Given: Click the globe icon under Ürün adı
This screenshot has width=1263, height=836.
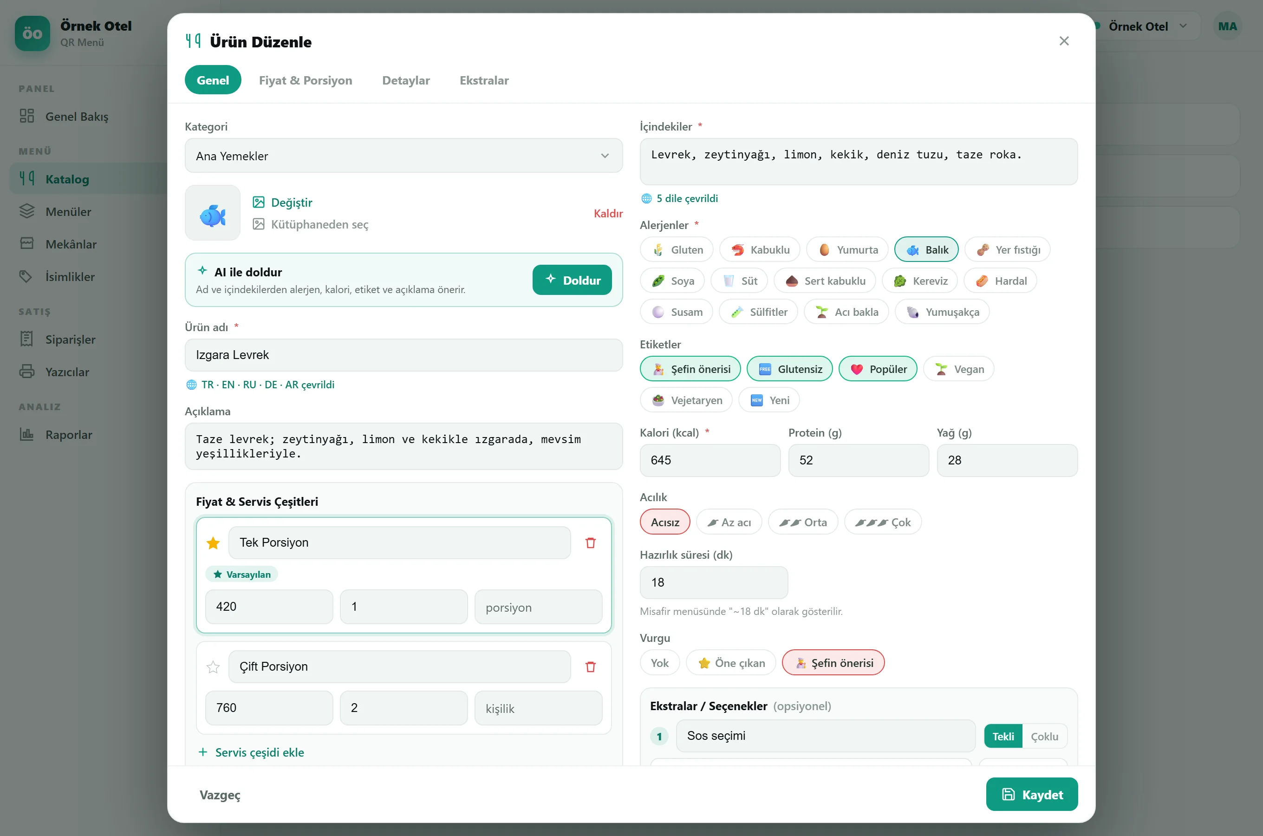Looking at the screenshot, I should click(191, 385).
